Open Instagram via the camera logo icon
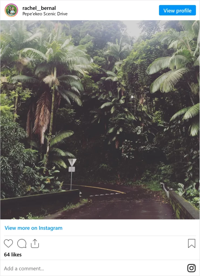 [191, 268]
